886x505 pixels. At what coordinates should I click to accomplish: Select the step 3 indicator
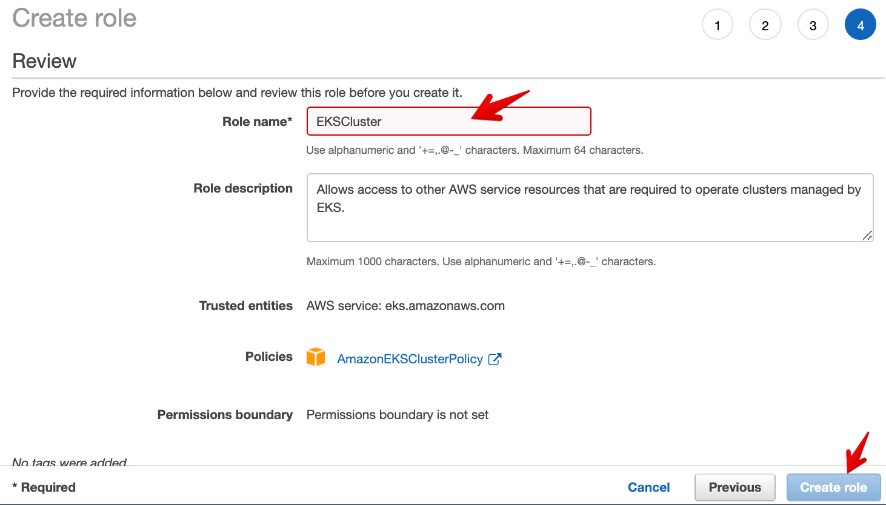813,25
